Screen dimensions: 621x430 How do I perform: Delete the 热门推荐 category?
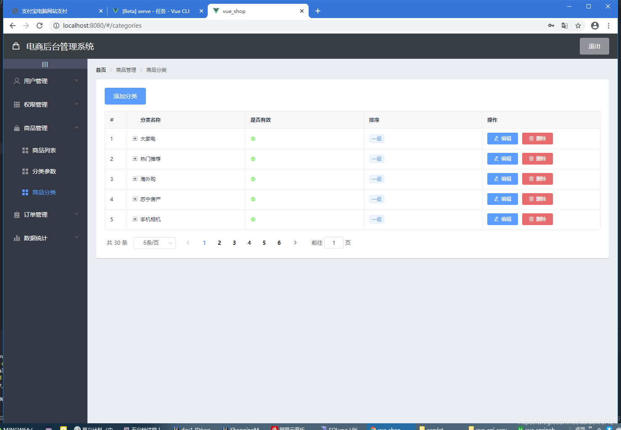point(537,159)
